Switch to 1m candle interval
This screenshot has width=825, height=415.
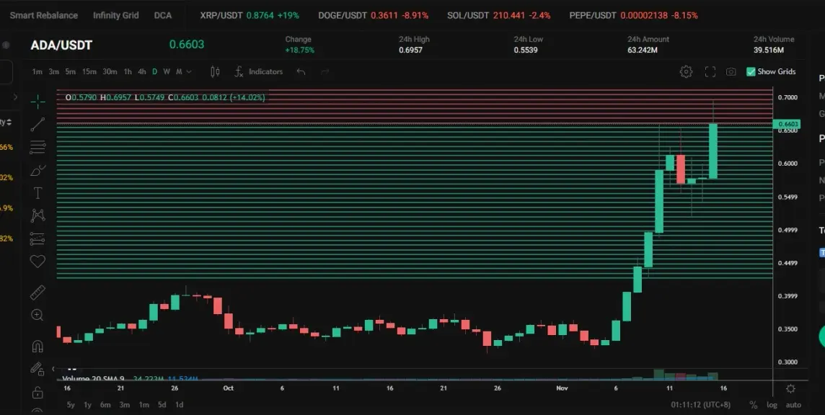[37, 71]
